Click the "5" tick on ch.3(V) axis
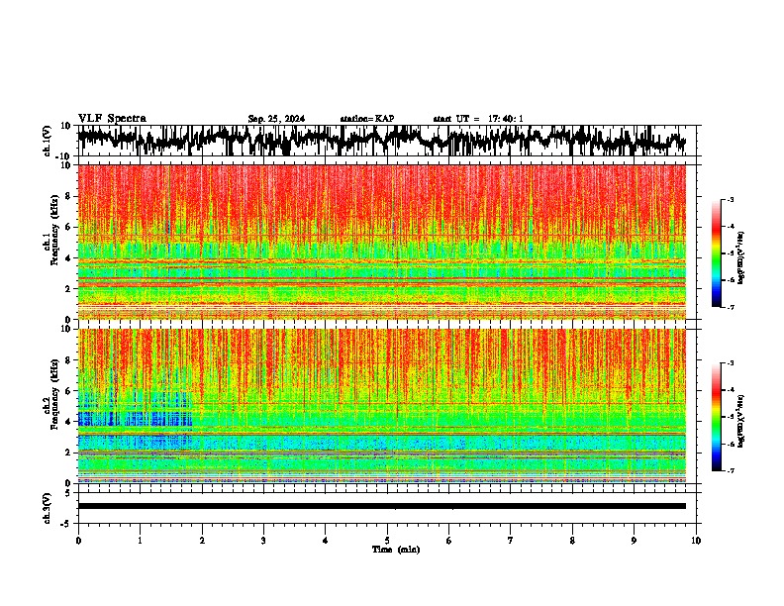 coord(68,492)
